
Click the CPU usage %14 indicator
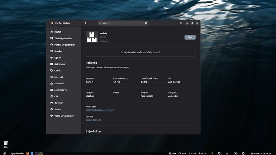click(x=172, y=153)
